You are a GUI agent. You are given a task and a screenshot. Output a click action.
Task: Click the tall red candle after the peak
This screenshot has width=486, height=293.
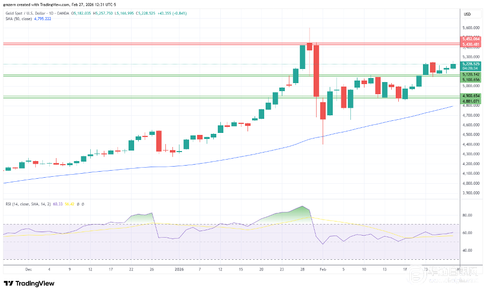(317, 70)
